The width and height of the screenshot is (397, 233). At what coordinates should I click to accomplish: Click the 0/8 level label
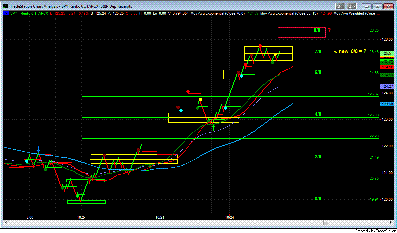(318, 199)
